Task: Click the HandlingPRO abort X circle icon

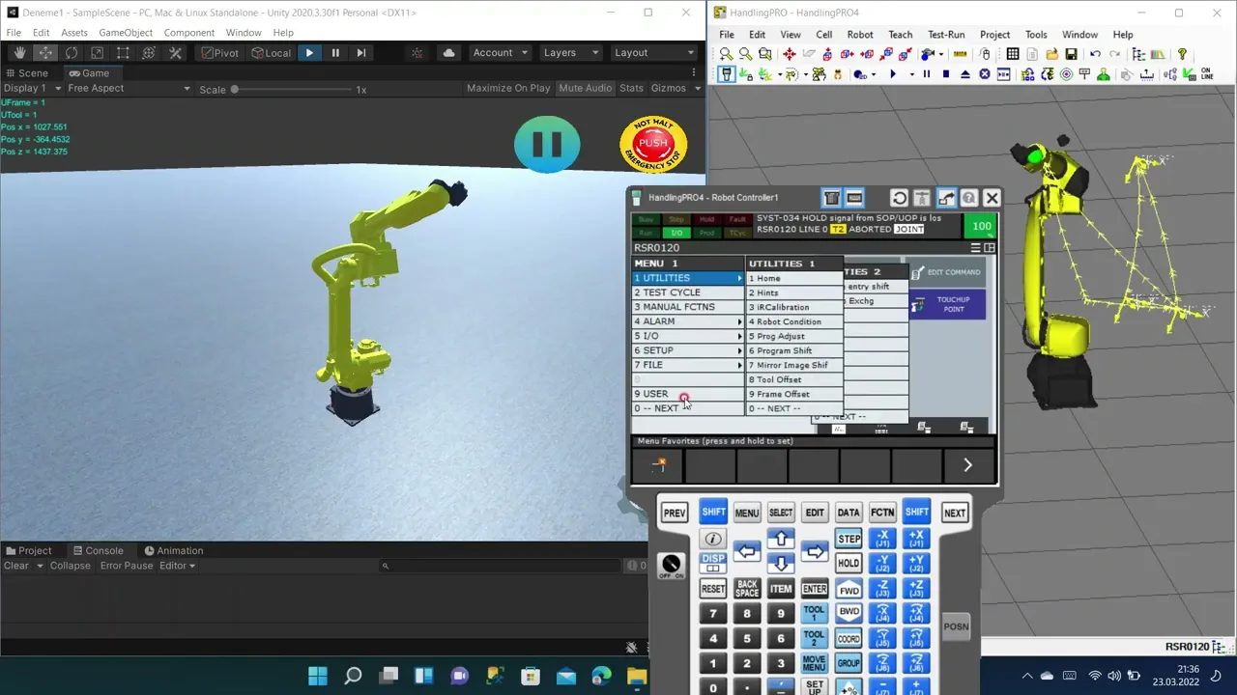Action: [985, 74]
